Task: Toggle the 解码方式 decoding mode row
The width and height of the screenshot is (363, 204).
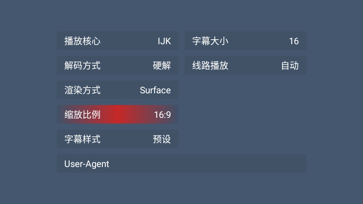Action: 117,65
